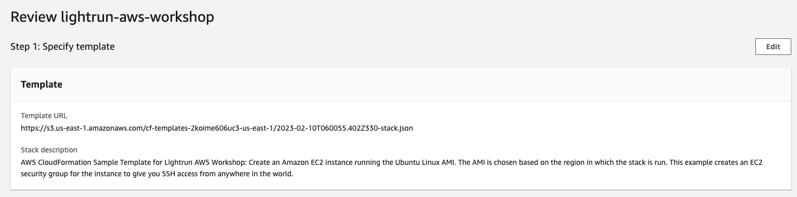This screenshot has width=797, height=197.
Task: Click the Edit button for Step 1
Action: coord(773,47)
